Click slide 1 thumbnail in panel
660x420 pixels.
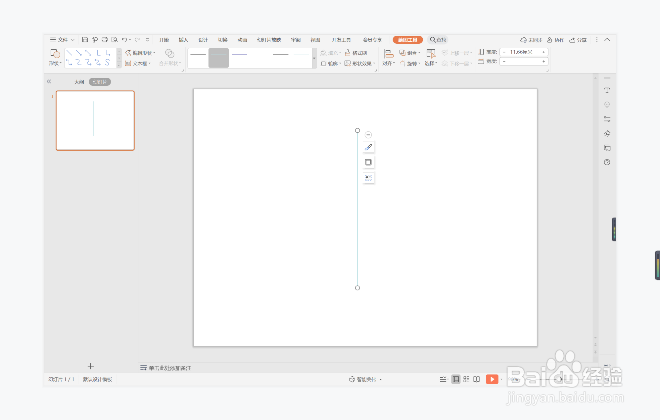(x=95, y=120)
